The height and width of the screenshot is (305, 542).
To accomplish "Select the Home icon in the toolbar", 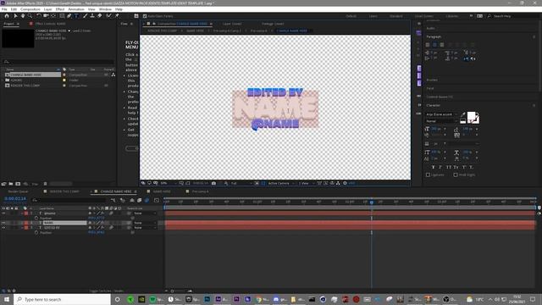I will pos(7,16).
